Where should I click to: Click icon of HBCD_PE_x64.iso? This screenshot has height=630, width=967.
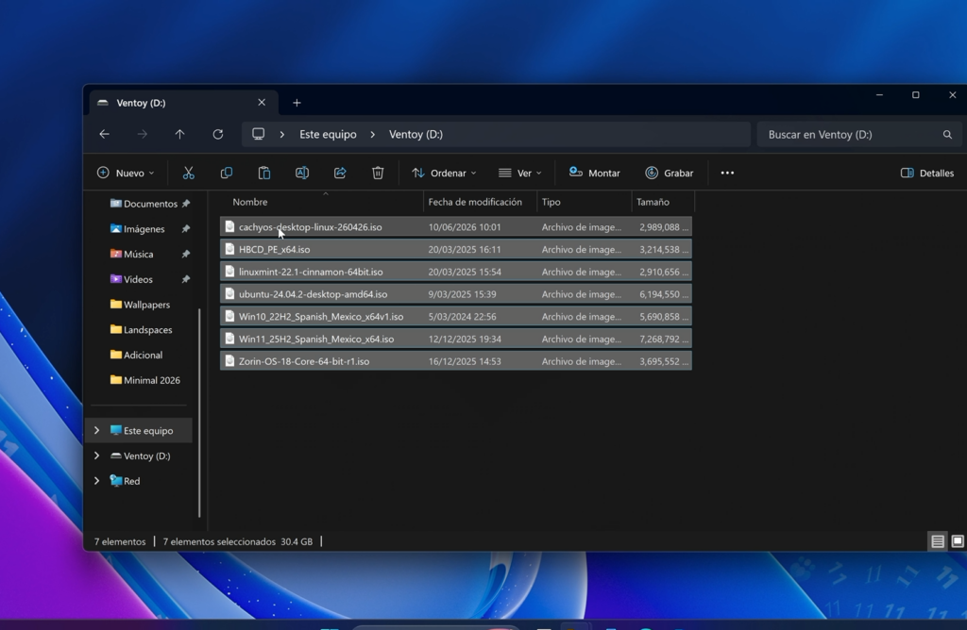pyautogui.click(x=230, y=249)
